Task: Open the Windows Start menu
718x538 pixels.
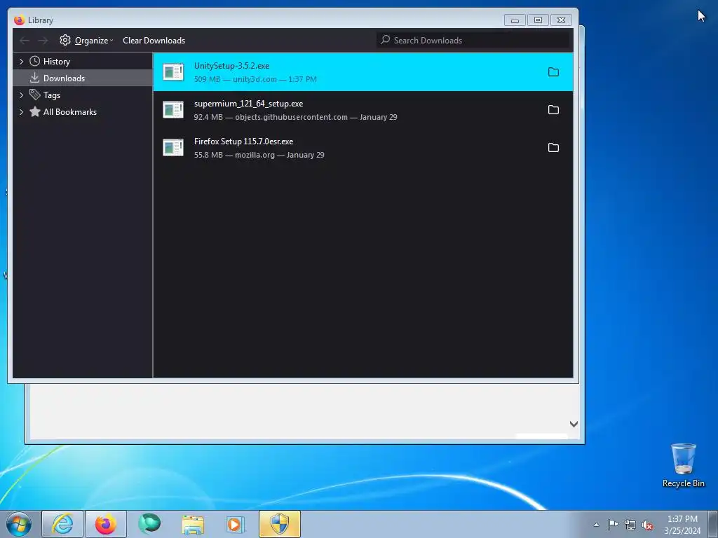Action: point(18,524)
